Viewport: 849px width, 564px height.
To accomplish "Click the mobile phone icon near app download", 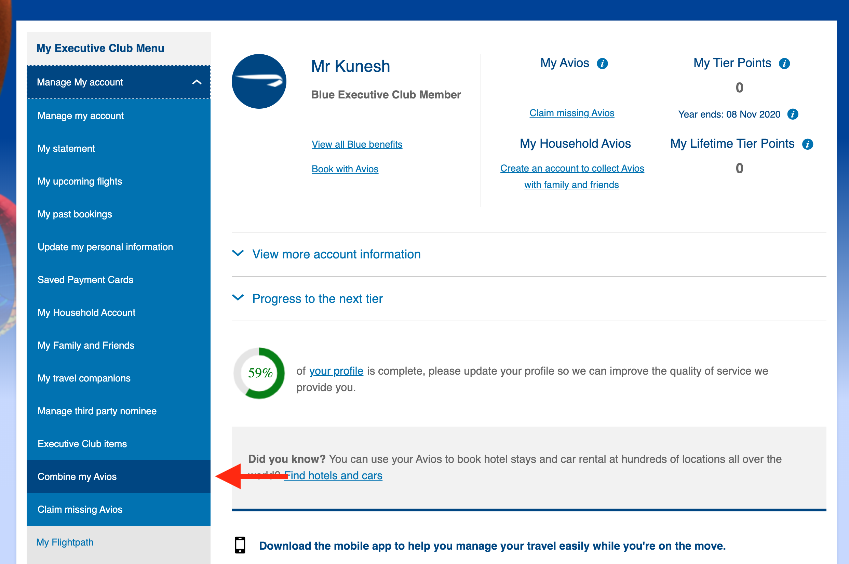I will [x=240, y=545].
